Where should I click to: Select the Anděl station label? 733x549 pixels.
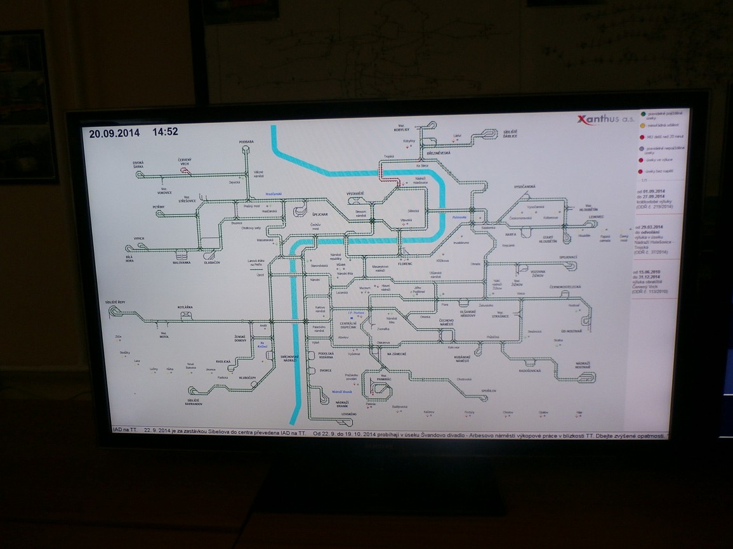[263, 326]
